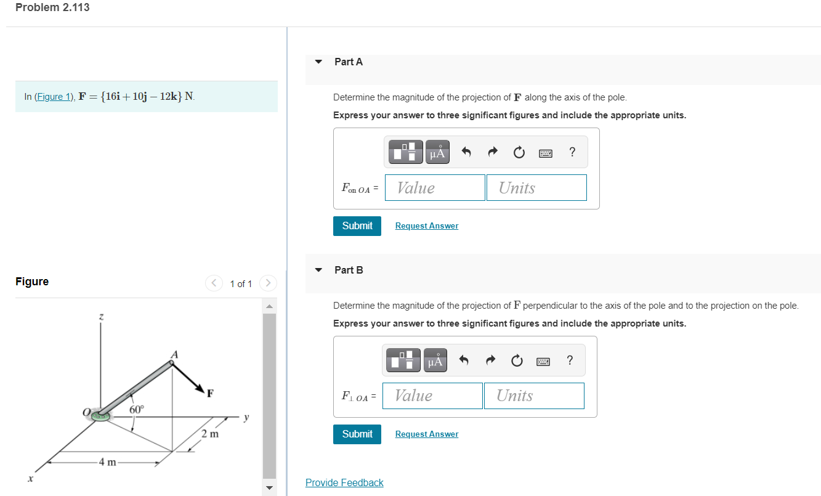Open the help question mark in Part A
The image size is (821, 496).
coord(572,152)
